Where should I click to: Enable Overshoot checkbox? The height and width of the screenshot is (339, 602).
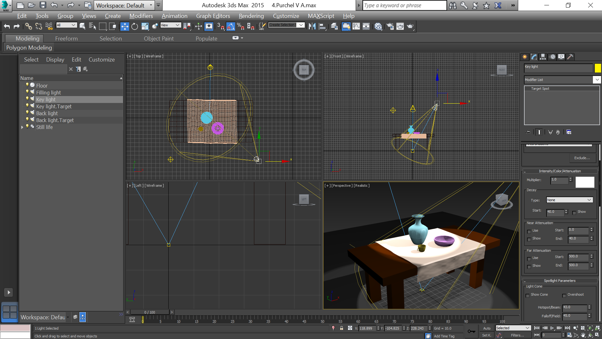point(564,295)
